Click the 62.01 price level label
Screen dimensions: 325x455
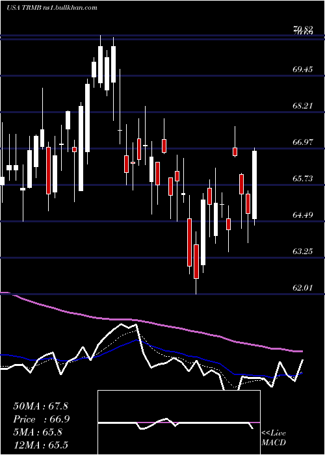point(303,288)
